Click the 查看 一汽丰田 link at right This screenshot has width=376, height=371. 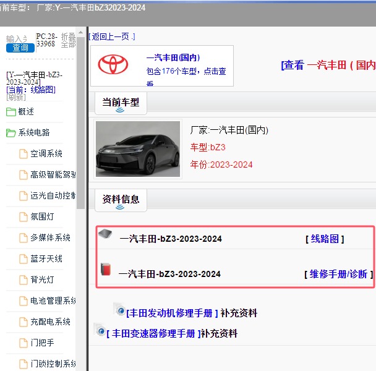coord(328,65)
